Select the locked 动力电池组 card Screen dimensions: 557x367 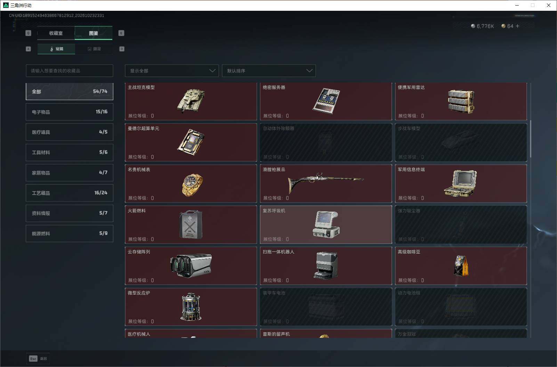[x=461, y=307]
